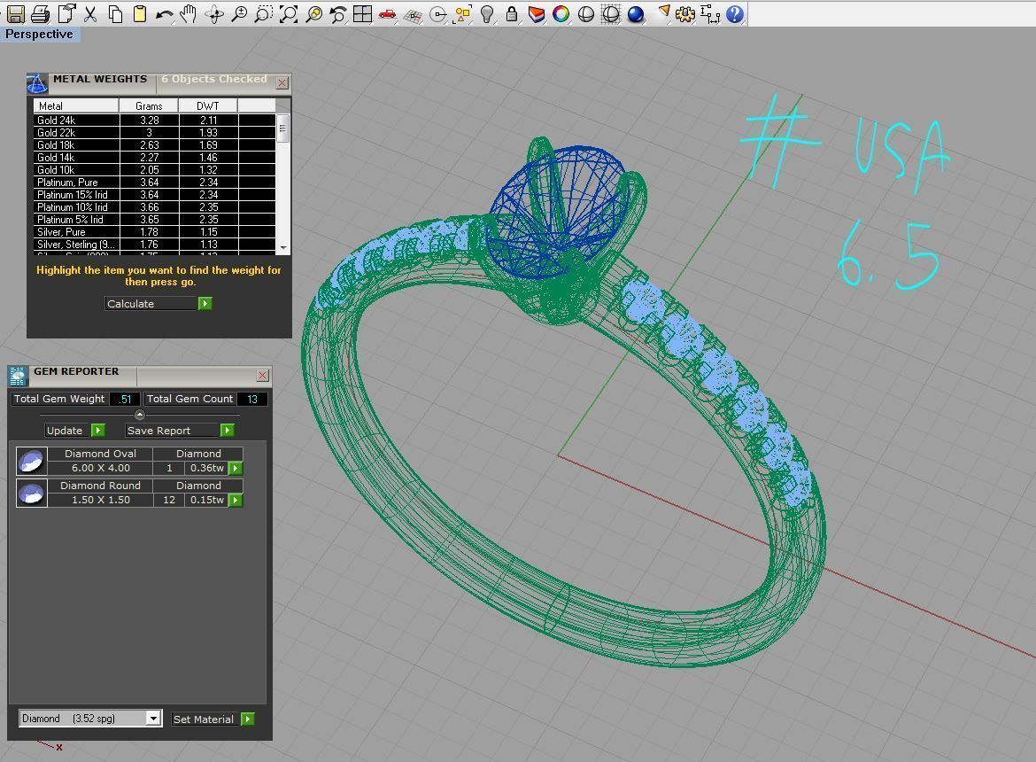Select the Zoom Window tool
The height and width of the screenshot is (762, 1036).
click(x=264, y=14)
